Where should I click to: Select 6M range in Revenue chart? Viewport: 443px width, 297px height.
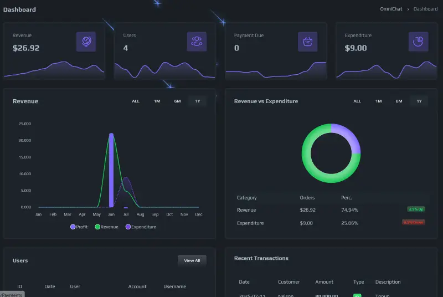point(177,101)
